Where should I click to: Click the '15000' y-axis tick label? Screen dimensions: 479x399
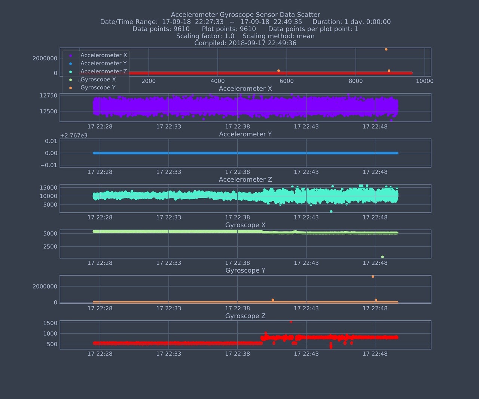click(49, 188)
